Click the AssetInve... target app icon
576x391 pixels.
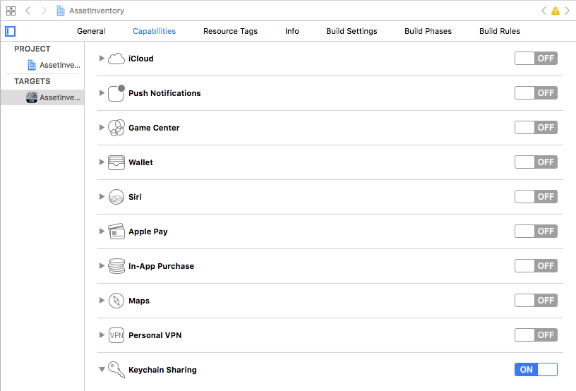(x=32, y=97)
